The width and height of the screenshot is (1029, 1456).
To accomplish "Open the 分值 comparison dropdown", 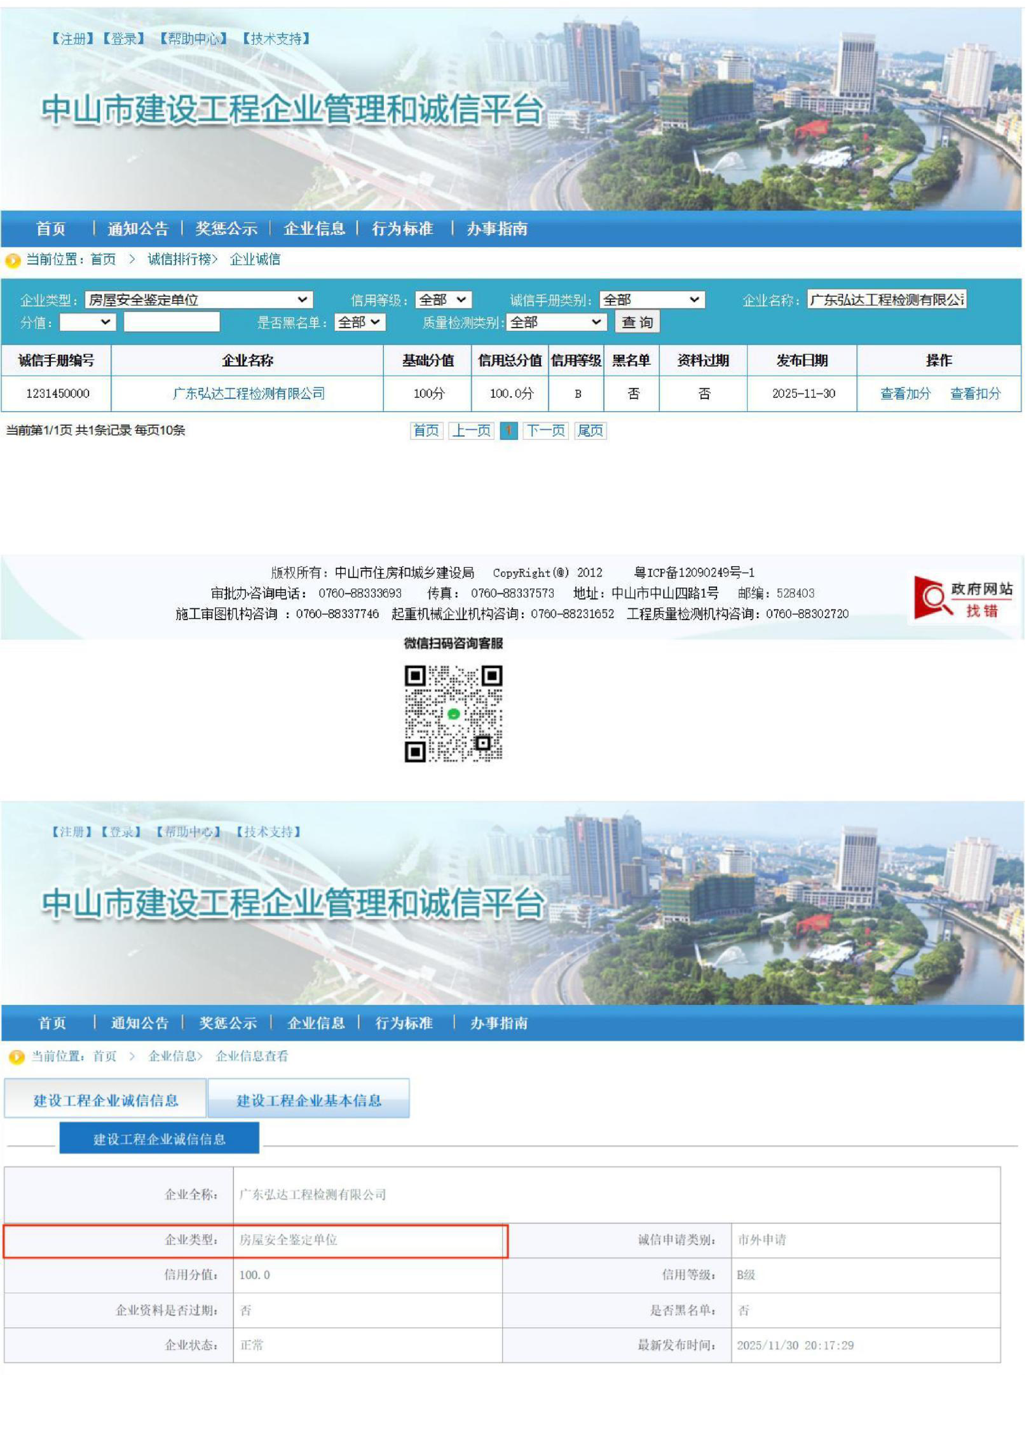I will click(x=87, y=322).
